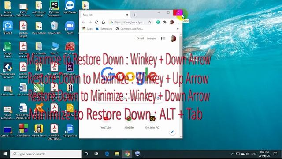
Task: Click the Chrome profile avatar in toolbar
Action: pyautogui.click(x=171, y=22)
